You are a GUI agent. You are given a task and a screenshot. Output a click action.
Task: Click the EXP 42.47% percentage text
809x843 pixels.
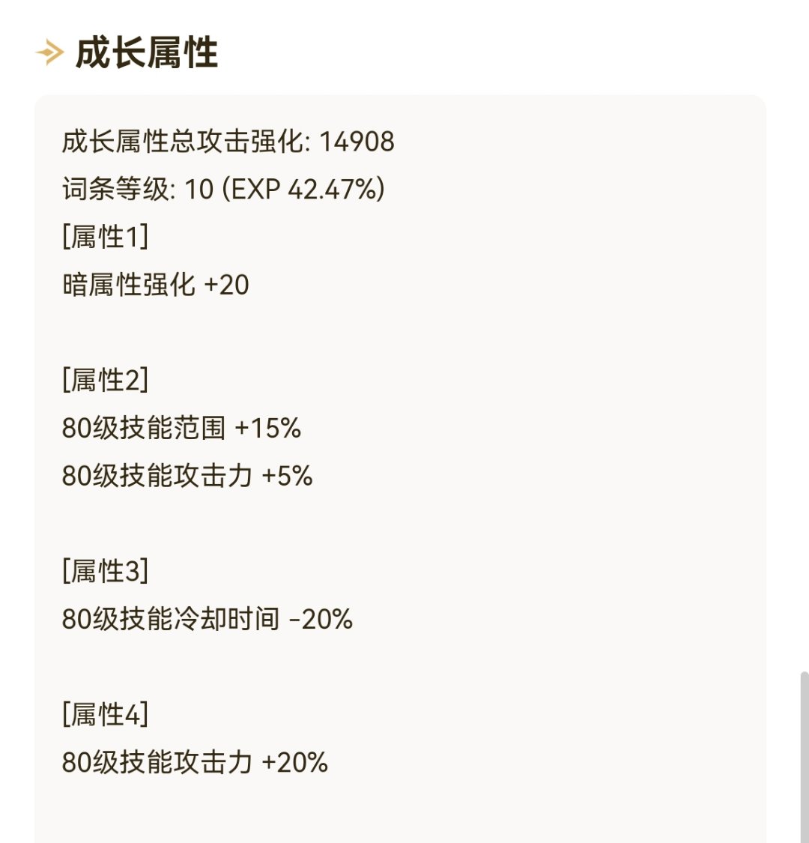point(303,190)
